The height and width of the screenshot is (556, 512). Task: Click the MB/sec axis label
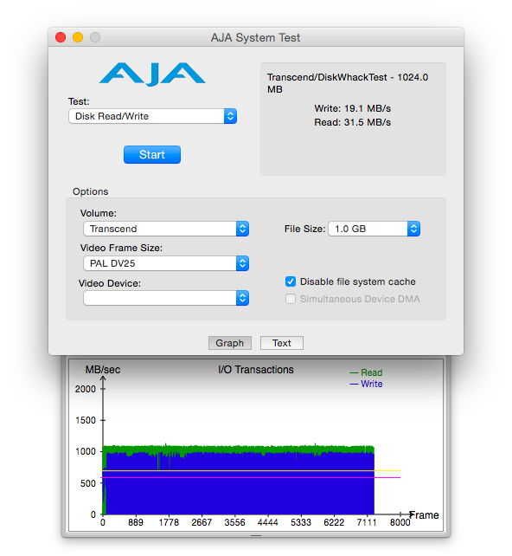(x=103, y=370)
